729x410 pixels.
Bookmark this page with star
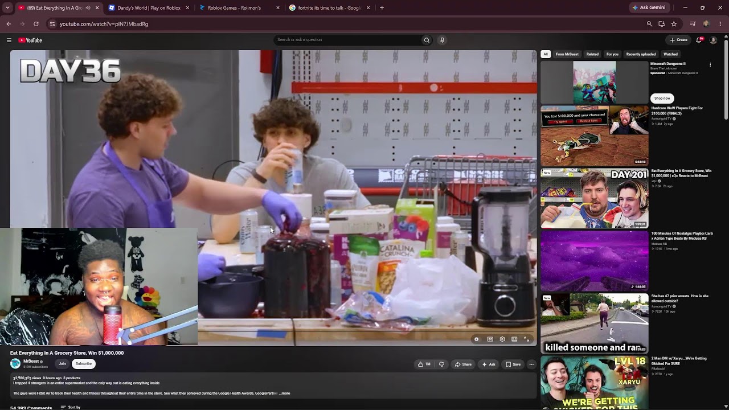(x=674, y=24)
